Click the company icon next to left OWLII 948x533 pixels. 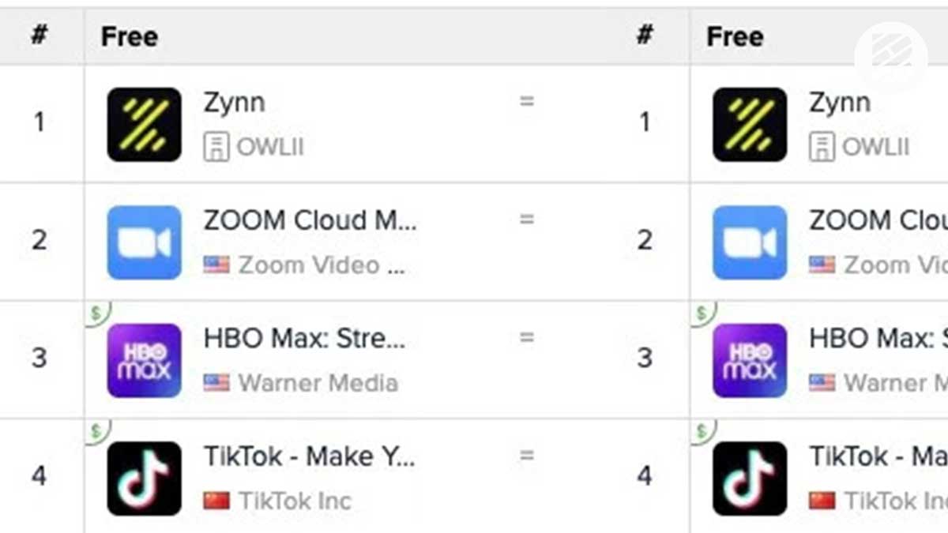(x=216, y=148)
